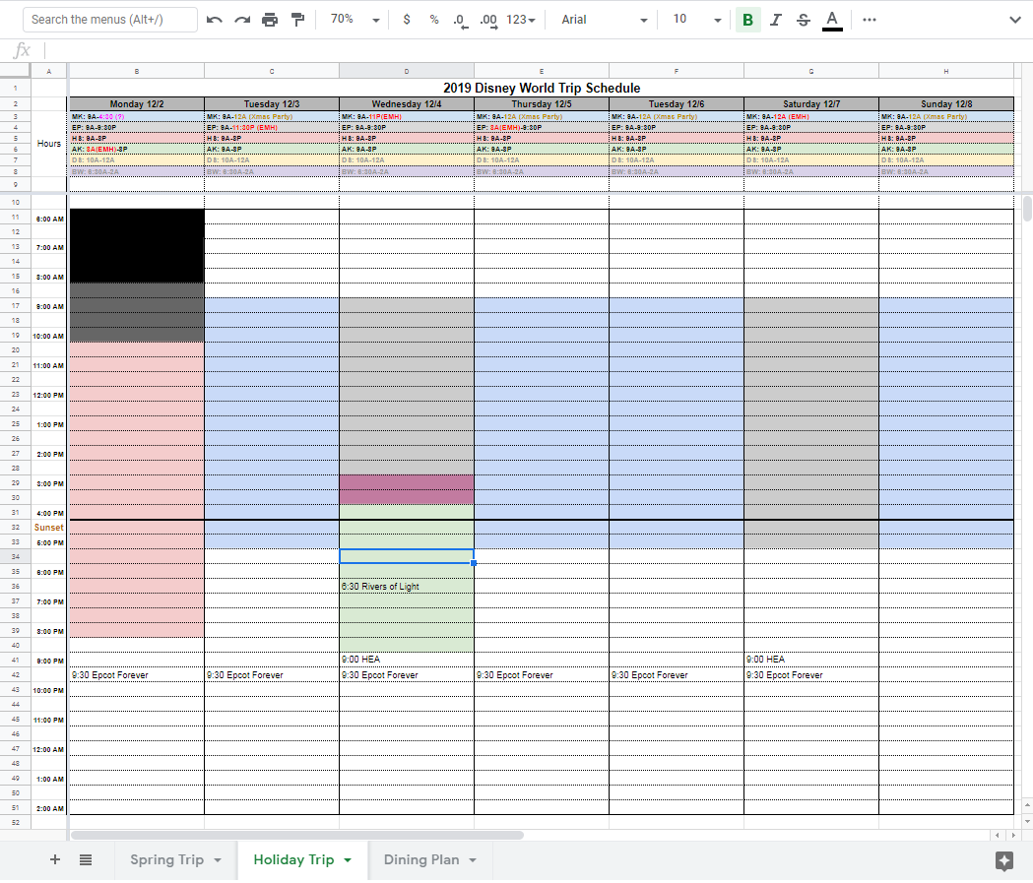Click the 'Tuesday 12/3' header cell
The height and width of the screenshot is (883, 1033).
click(x=272, y=104)
